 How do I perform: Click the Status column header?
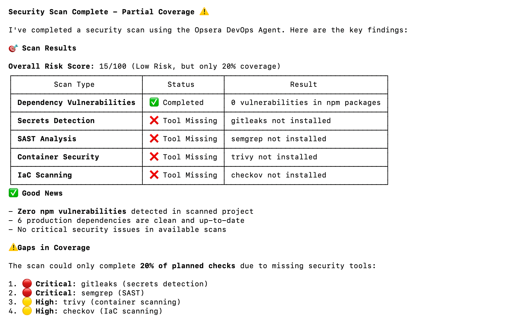tap(181, 85)
